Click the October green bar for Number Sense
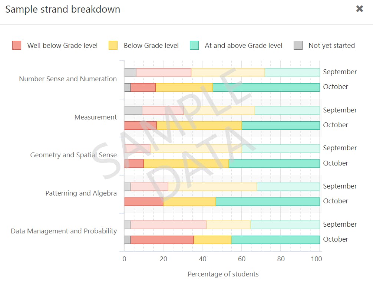This screenshot has width=373, height=282. tap(266, 87)
